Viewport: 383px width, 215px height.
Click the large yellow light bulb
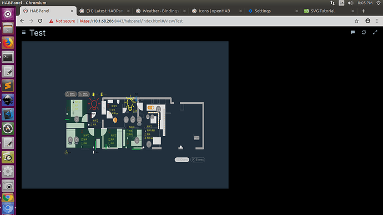[130, 103]
